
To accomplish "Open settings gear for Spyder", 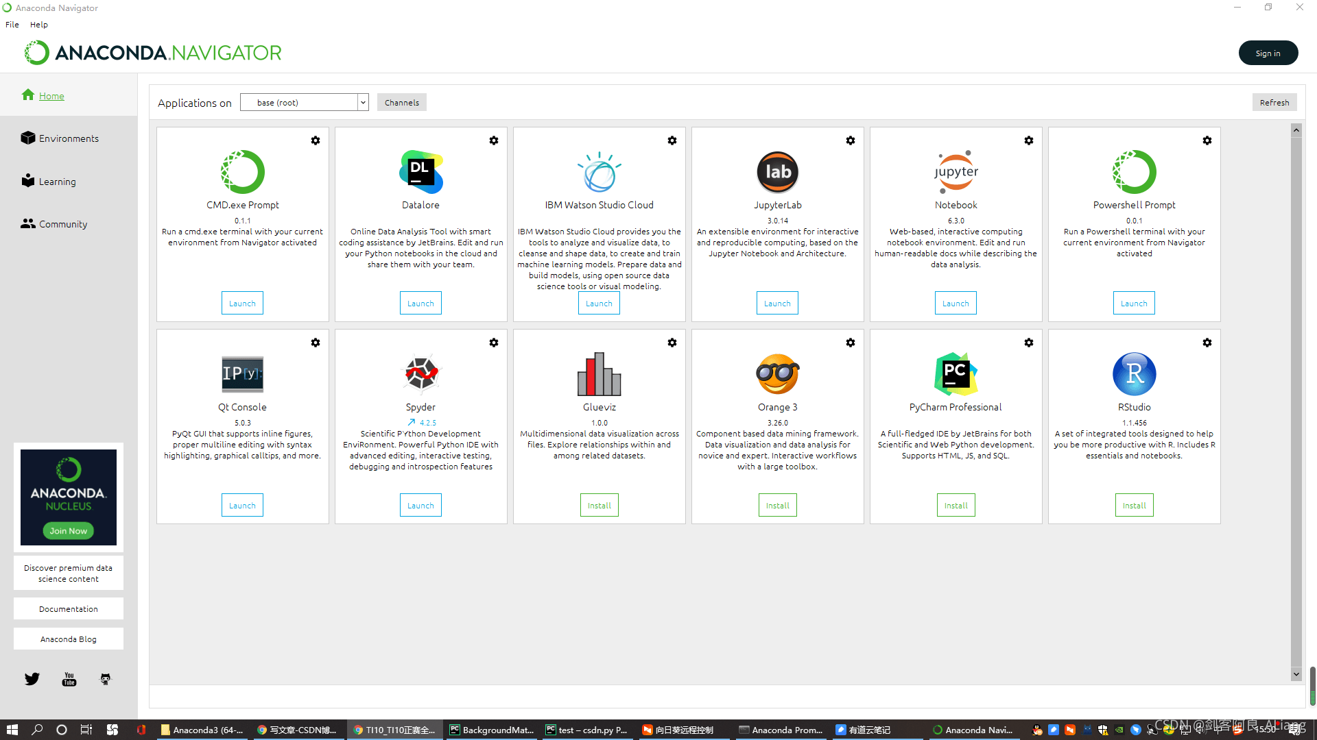I will coord(494,343).
